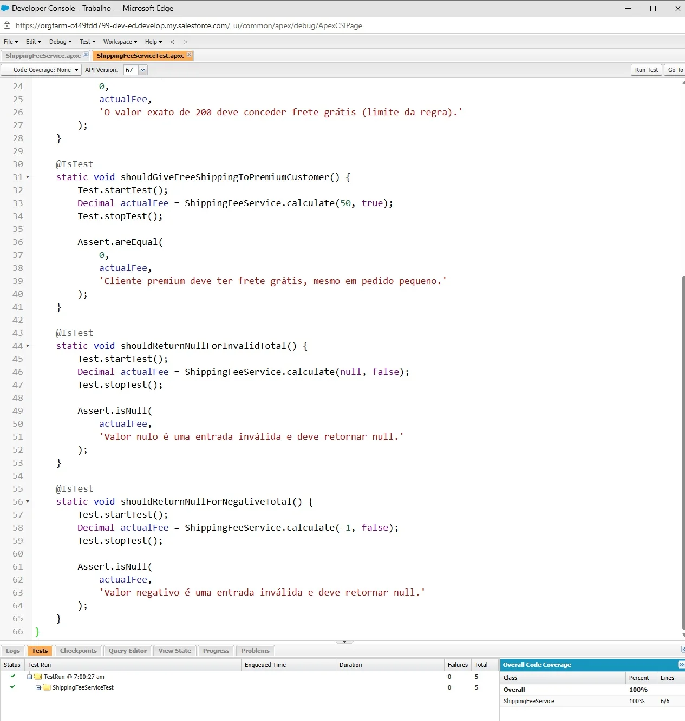This screenshot has width=685, height=721.
Task: Click the site lock icon in the address bar
Action: coord(7,25)
